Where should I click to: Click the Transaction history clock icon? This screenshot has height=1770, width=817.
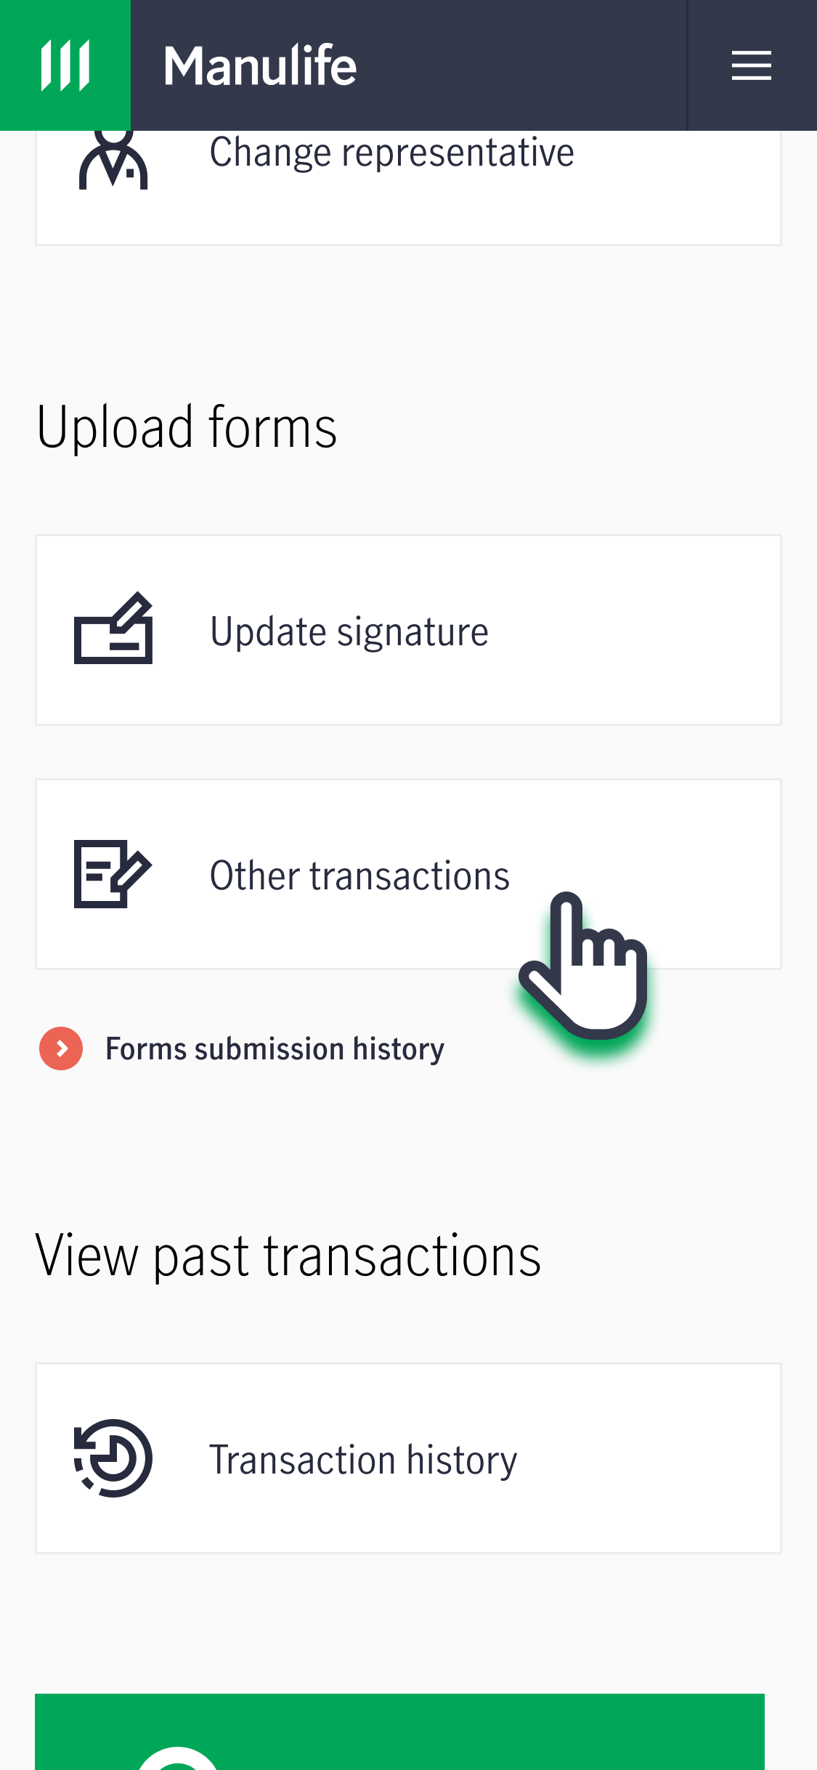pos(113,1458)
